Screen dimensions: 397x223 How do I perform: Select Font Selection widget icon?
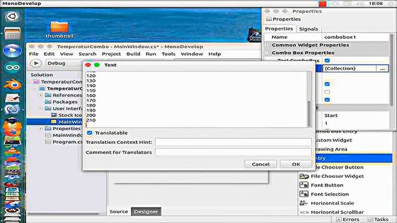[x=303, y=194]
